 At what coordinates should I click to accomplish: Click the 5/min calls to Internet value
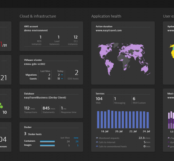tap(147, 142)
